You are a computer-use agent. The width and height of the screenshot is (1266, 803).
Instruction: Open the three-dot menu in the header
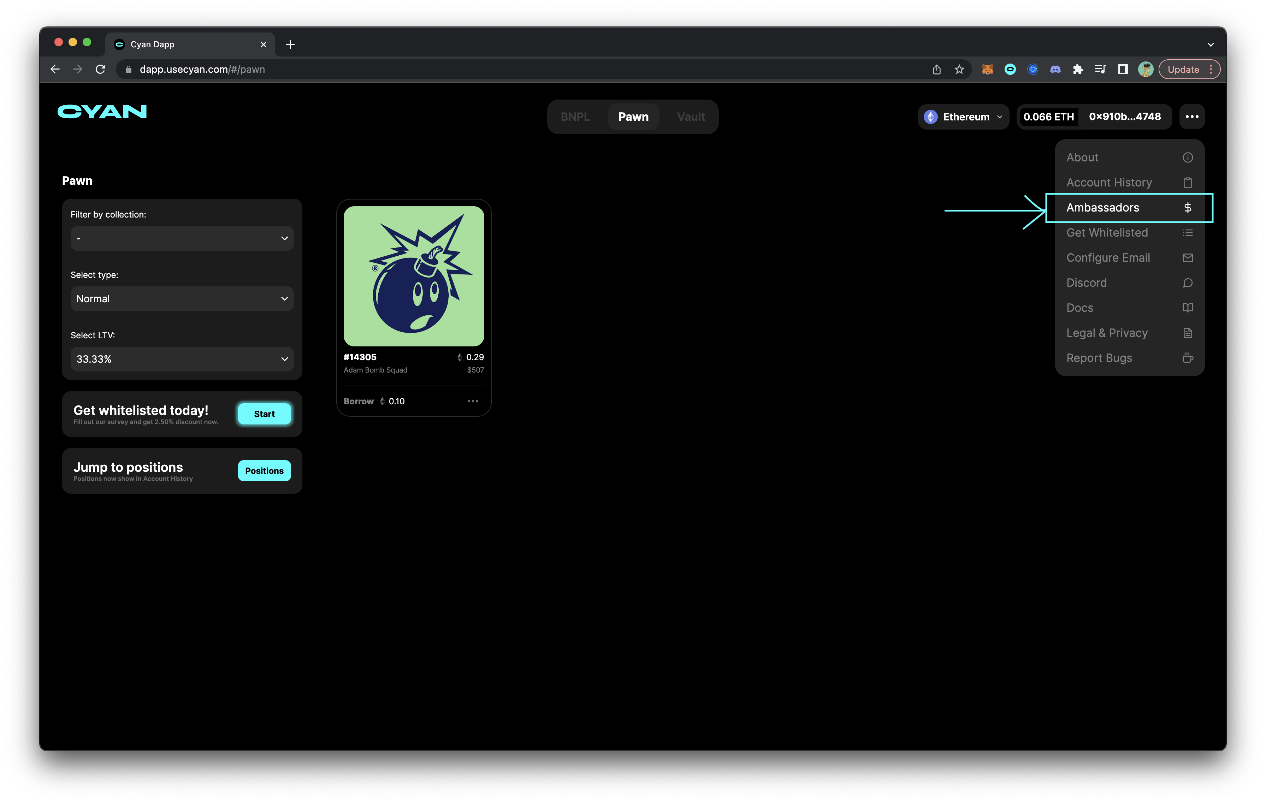[1192, 117]
